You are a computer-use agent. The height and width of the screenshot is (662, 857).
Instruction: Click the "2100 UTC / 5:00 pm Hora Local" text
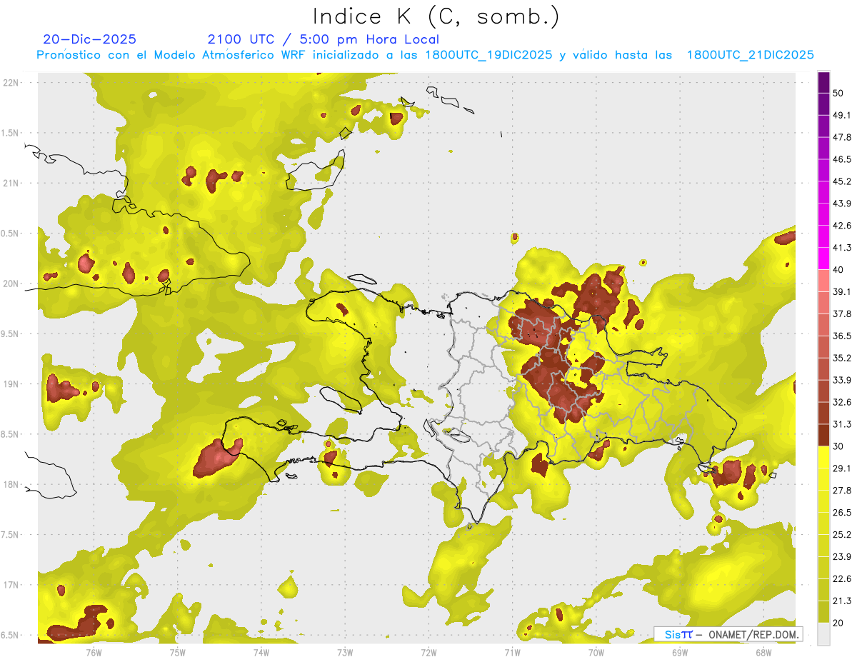(x=323, y=39)
